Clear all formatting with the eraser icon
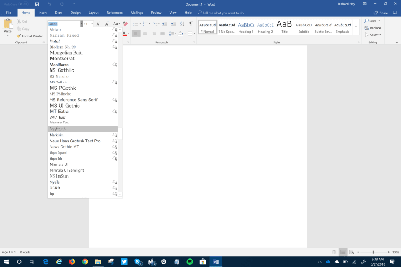Viewport: 401px width, 267px height. coord(125,23)
